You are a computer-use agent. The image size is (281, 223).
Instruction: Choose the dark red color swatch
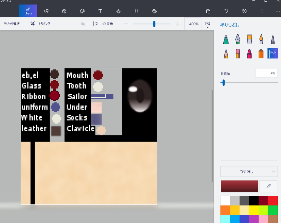pyautogui.click(x=263, y=200)
